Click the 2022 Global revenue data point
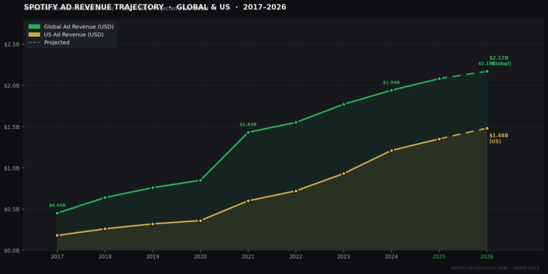The height and width of the screenshot is (274, 548). click(x=296, y=122)
